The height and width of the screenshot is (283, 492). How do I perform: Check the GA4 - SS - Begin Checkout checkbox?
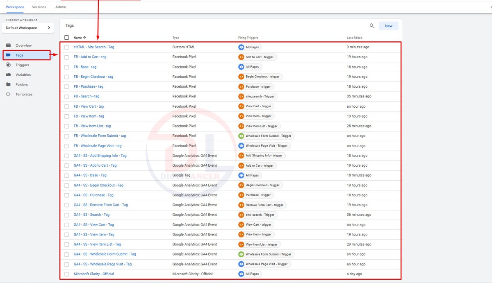point(67,185)
